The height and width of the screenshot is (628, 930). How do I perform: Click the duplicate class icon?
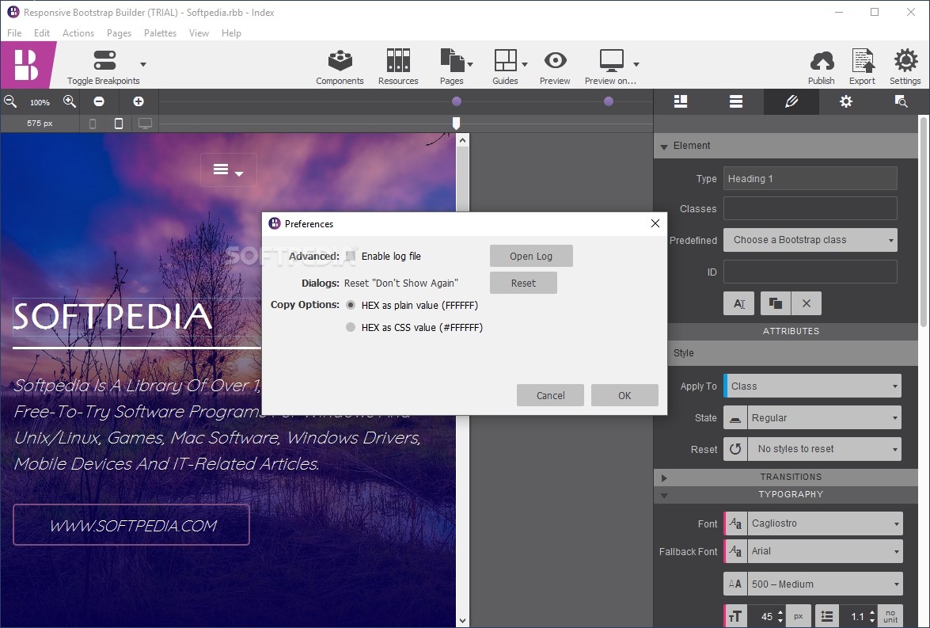coord(776,303)
